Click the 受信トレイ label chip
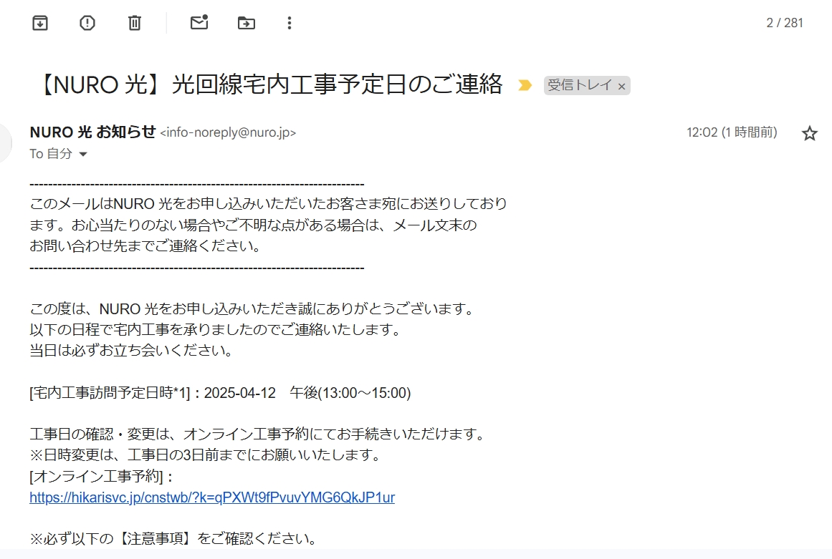Image resolution: width=832 pixels, height=559 pixels. tap(580, 86)
